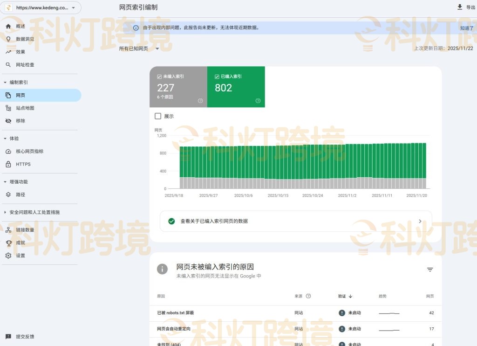Click green check icon in indexed data row
Image resolution: width=477 pixels, height=346 pixels.
point(171,221)
